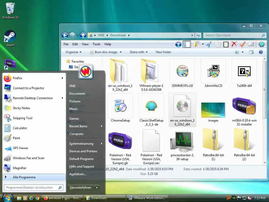Switch to VMware Workstation taskbar button

tap(147, 198)
